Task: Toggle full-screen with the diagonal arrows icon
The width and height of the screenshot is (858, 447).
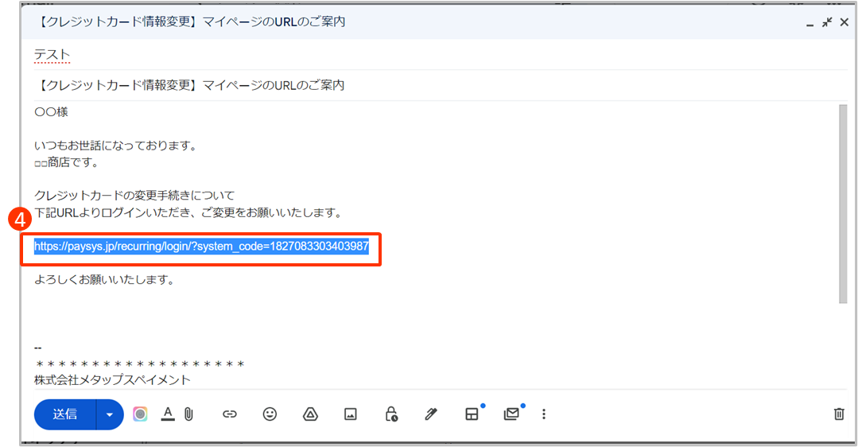Action: [827, 22]
